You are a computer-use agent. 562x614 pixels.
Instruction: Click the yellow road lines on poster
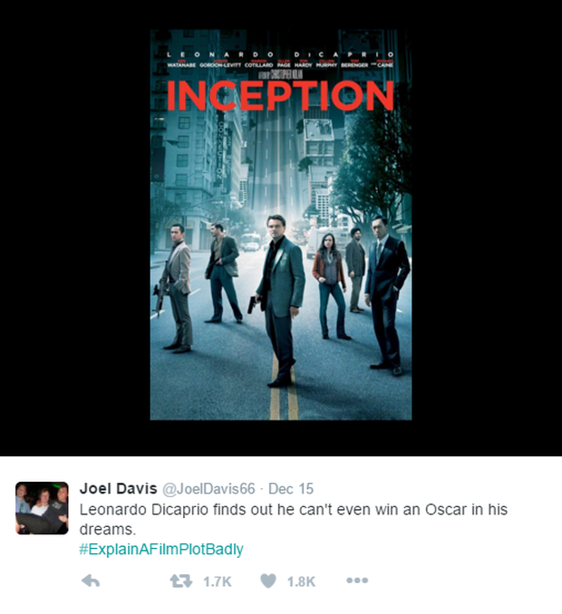pos(284,391)
